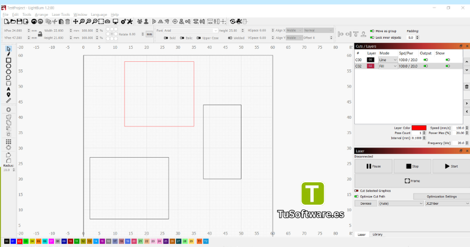Click the aspect ratio lock icon

(x=40, y=34)
